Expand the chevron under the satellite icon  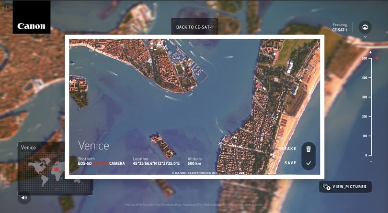[365, 37]
